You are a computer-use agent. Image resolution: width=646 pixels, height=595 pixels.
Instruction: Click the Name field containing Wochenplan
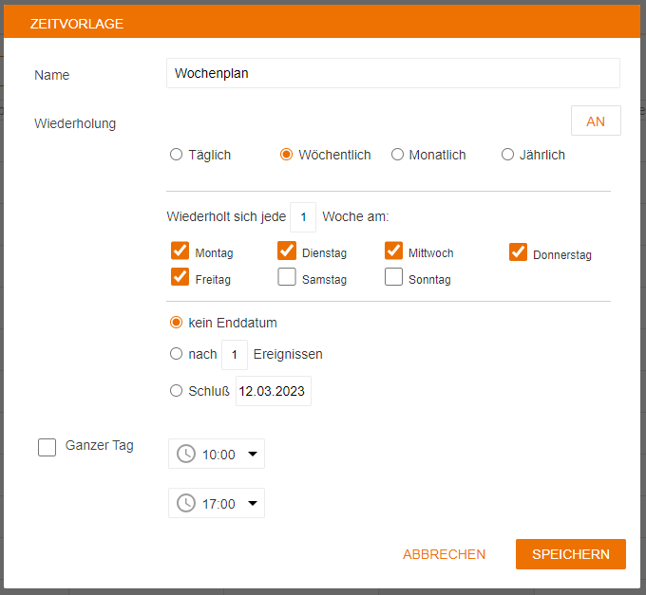point(392,73)
